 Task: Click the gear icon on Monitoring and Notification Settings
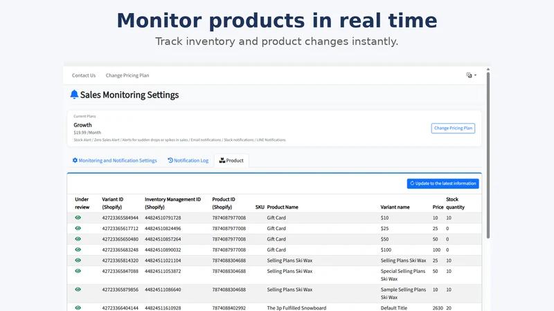(75, 160)
